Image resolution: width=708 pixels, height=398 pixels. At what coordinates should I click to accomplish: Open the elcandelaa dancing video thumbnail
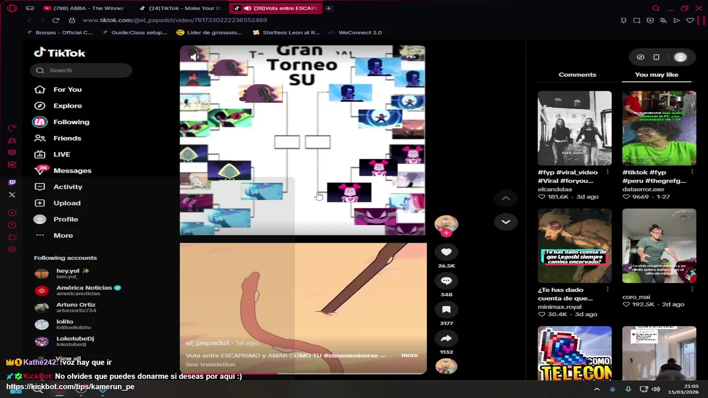tap(575, 128)
